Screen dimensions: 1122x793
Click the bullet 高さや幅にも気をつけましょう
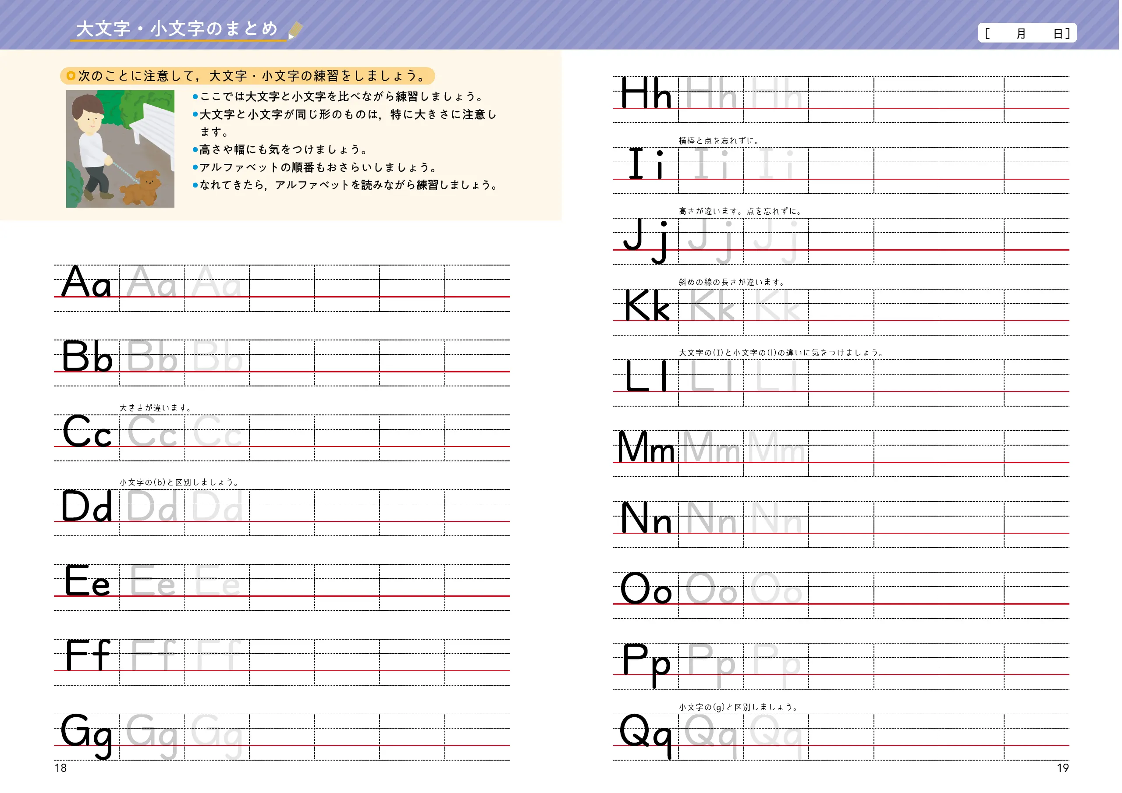pyautogui.click(x=280, y=149)
